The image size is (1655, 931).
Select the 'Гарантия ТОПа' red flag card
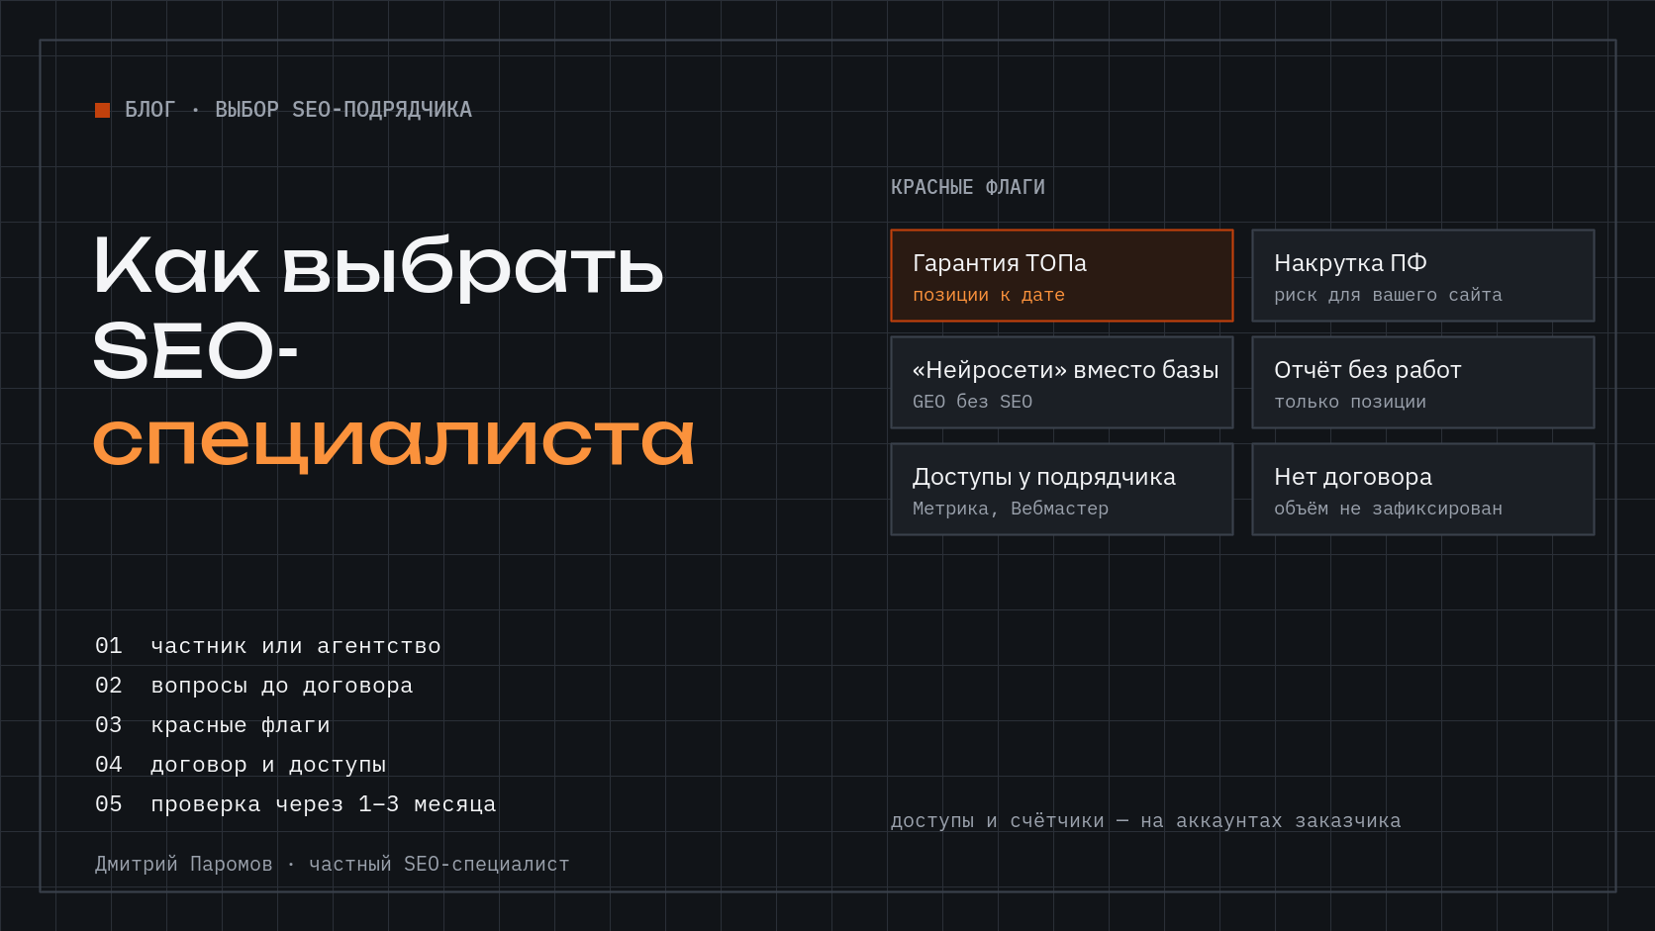[1062, 276]
